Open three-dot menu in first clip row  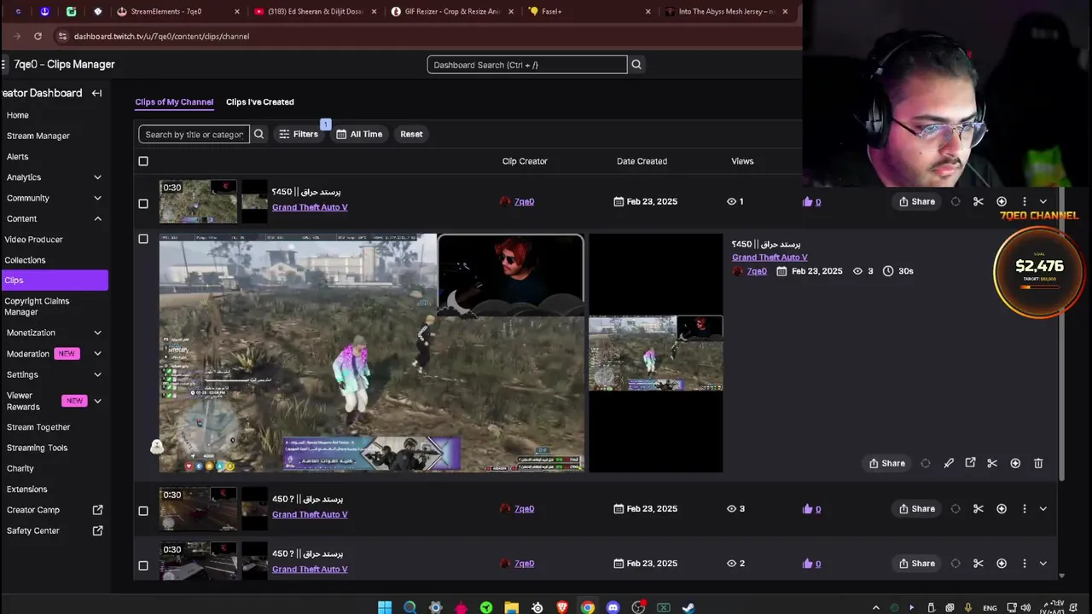pos(1025,202)
